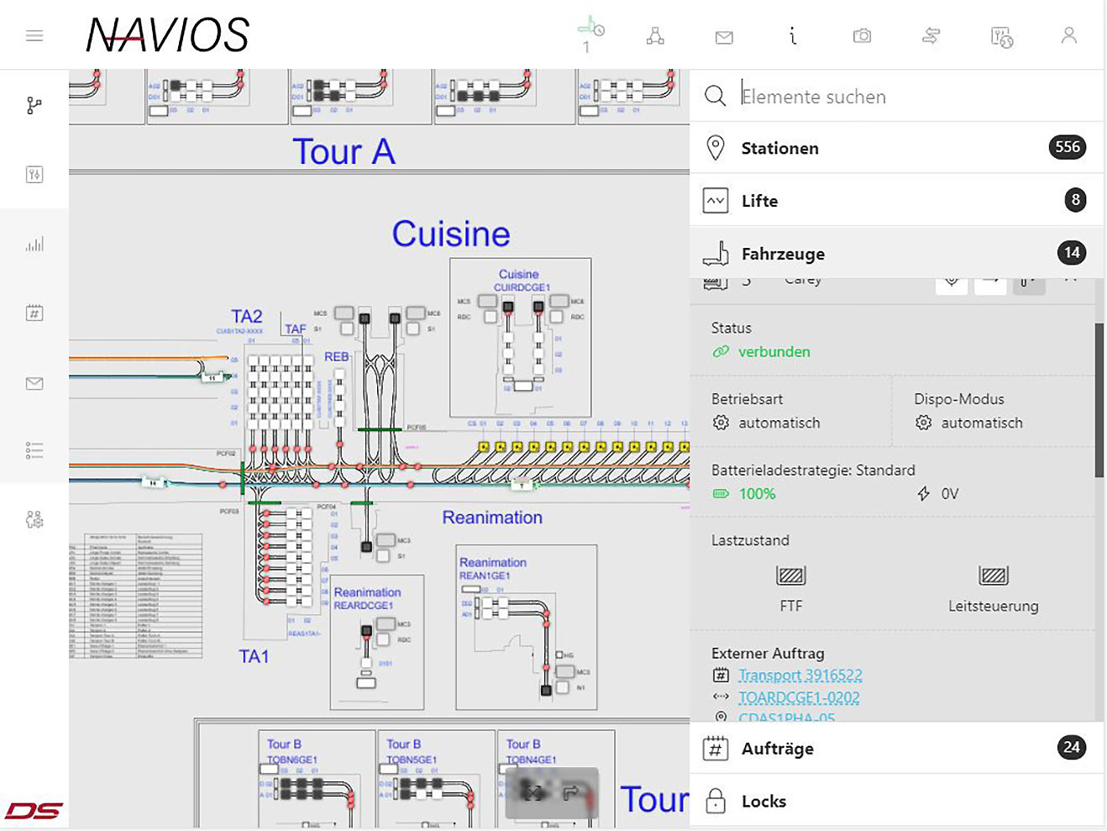The image size is (1107, 831).
Task: Open the orders calendar icon in left sidebar
Action: 34,313
